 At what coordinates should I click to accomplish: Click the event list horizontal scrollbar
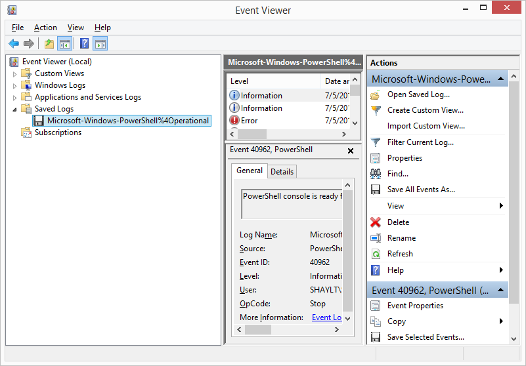coord(289,134)
